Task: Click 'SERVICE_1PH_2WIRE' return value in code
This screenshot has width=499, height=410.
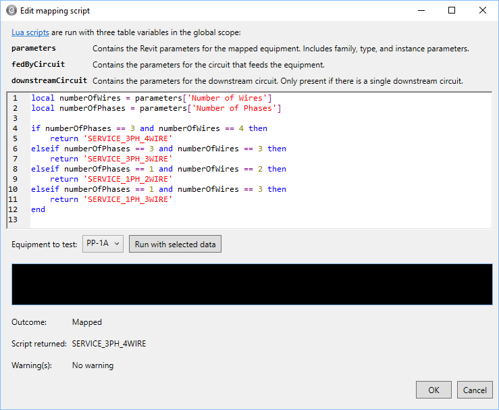Action: click(127, 179)
